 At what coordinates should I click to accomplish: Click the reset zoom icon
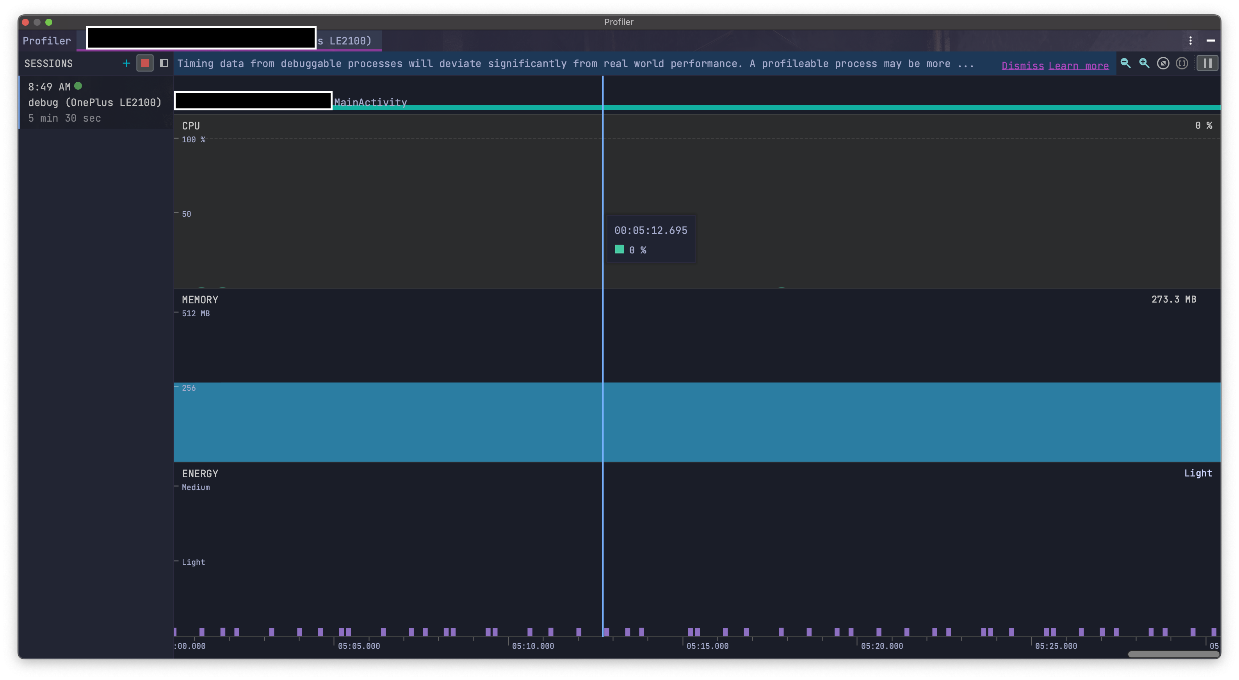1163,63
